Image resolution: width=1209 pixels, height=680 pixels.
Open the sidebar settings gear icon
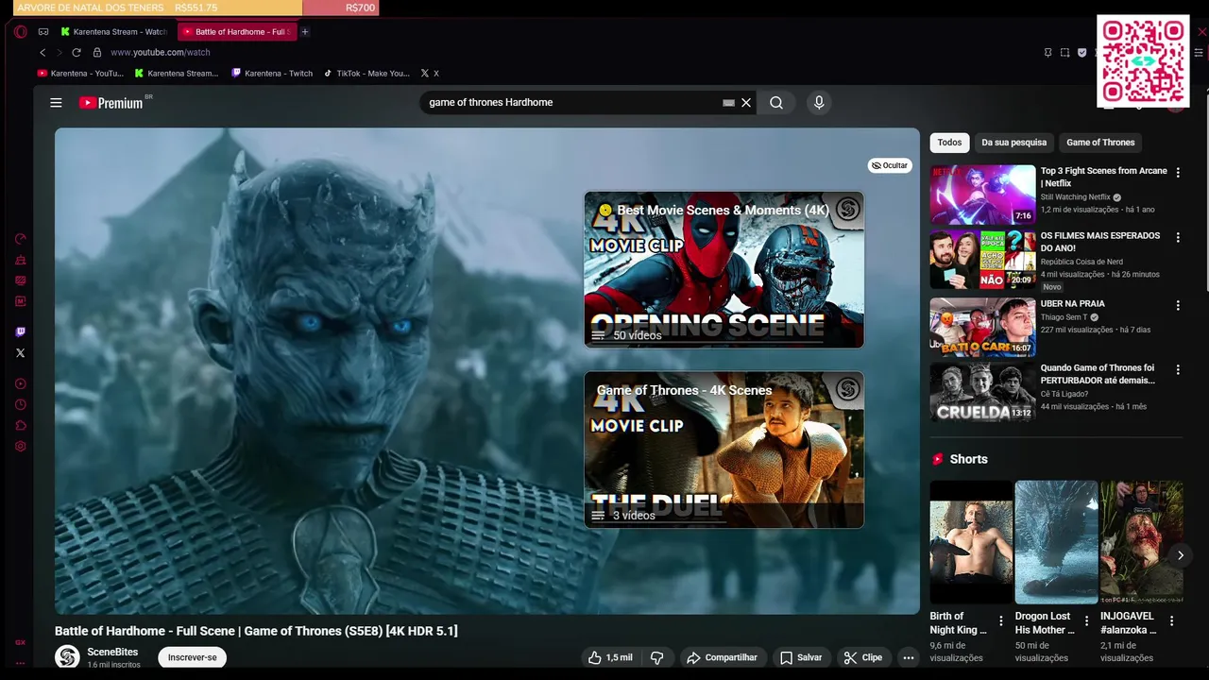coord(21,446)
